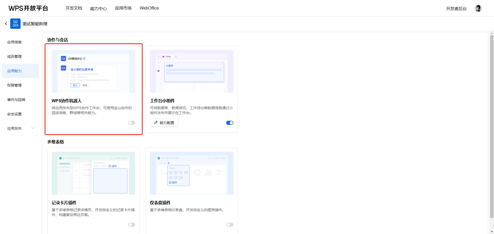494x234 pixels.
Task: Open 权限管理 in the sidebar
Action: [21, 85]
